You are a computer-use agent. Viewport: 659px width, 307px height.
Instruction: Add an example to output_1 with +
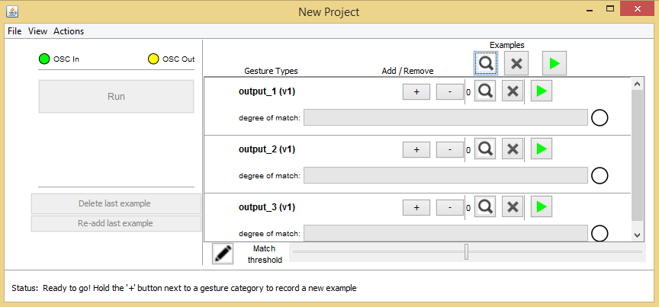(416, 92)
